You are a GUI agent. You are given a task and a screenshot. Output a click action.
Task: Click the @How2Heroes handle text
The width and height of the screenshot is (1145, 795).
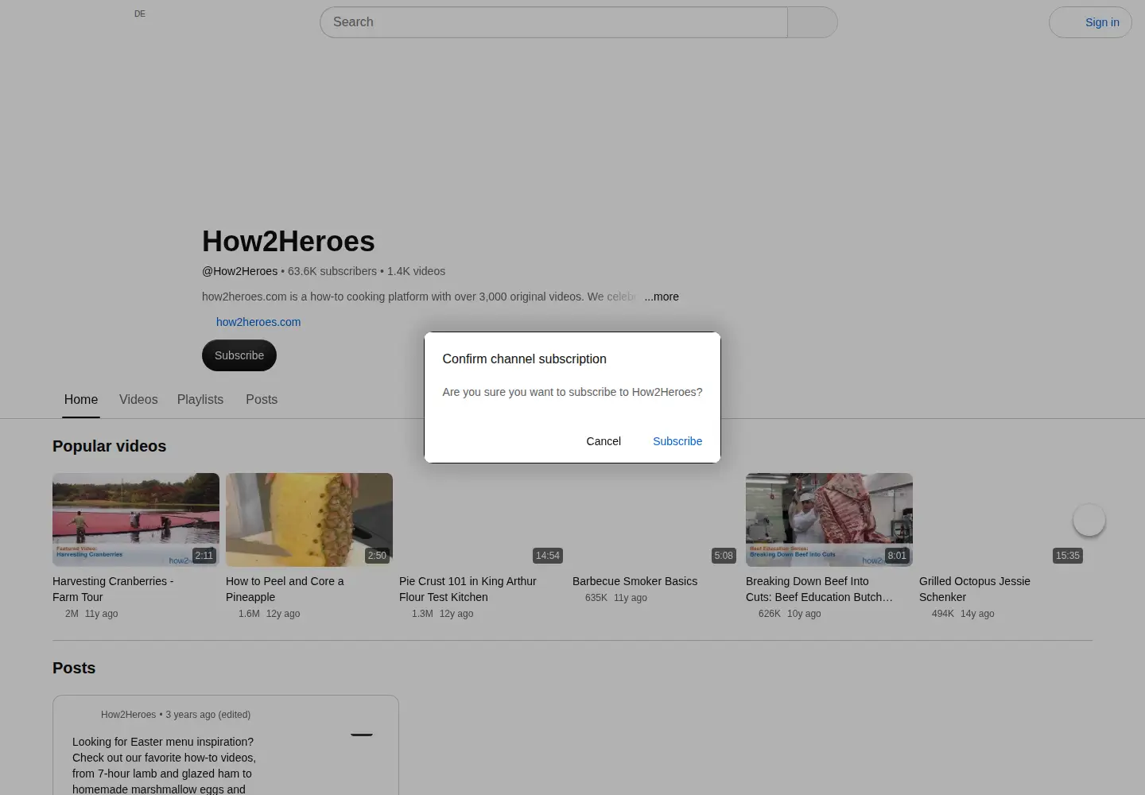239,271
